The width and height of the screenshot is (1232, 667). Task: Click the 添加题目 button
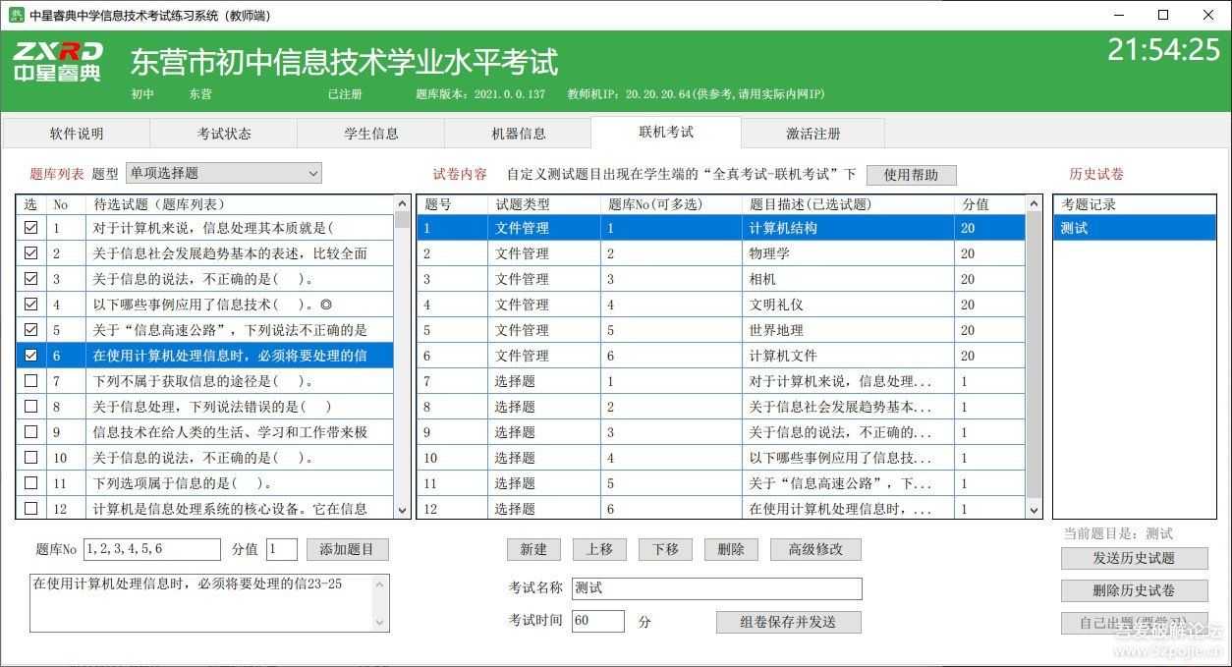[x=348, y=550]
